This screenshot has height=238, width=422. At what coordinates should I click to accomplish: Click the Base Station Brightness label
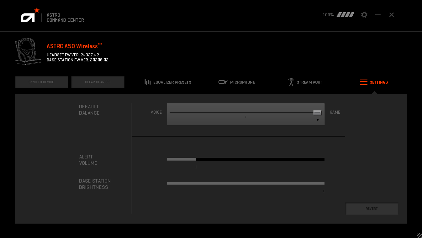95,184
